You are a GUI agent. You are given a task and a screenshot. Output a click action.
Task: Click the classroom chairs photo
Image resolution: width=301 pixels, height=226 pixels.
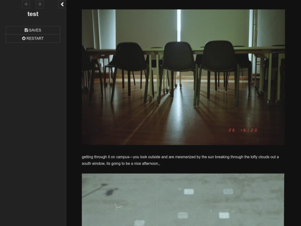point(183,77)
